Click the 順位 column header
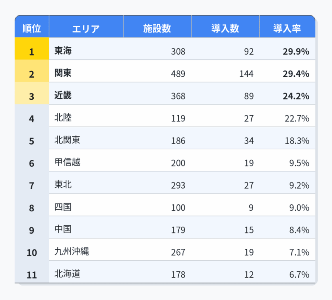 (32, 29)
